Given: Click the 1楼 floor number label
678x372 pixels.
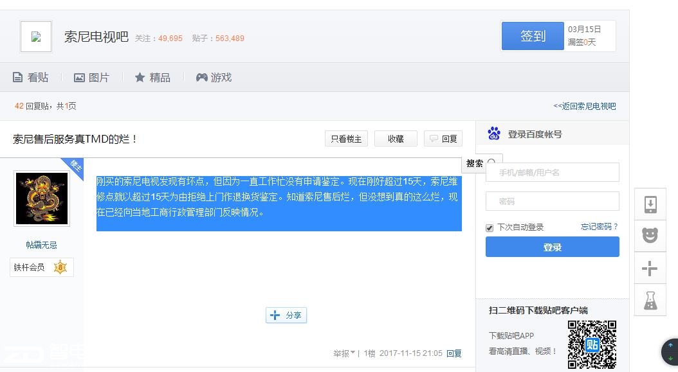Looking at the screenshot, I should tap(369, 353).
